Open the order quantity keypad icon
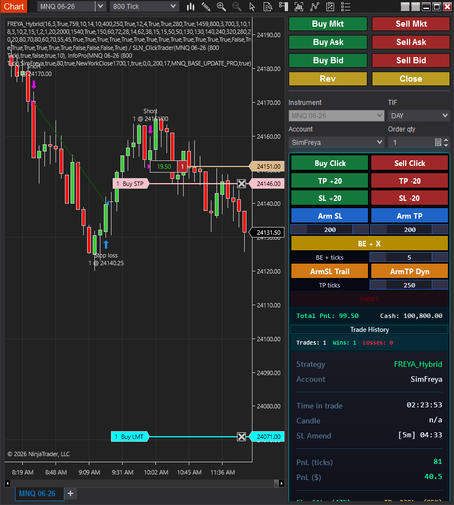 pyautogui.click(x=438, y=143)
